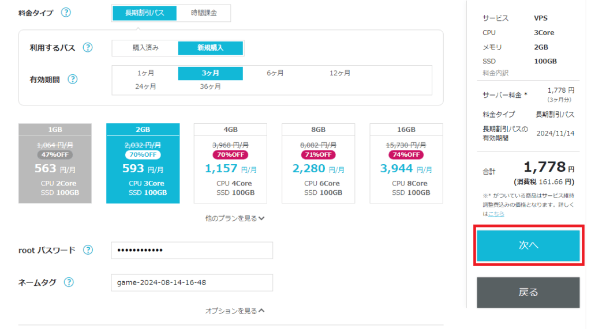Choose the 購入済み pass option

click(x=145, y=48)
